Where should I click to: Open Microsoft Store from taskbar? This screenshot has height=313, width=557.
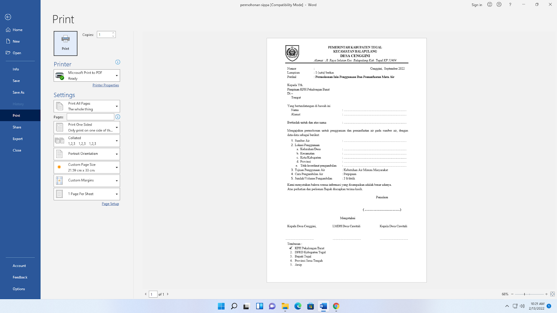click(x=311, y=306)
